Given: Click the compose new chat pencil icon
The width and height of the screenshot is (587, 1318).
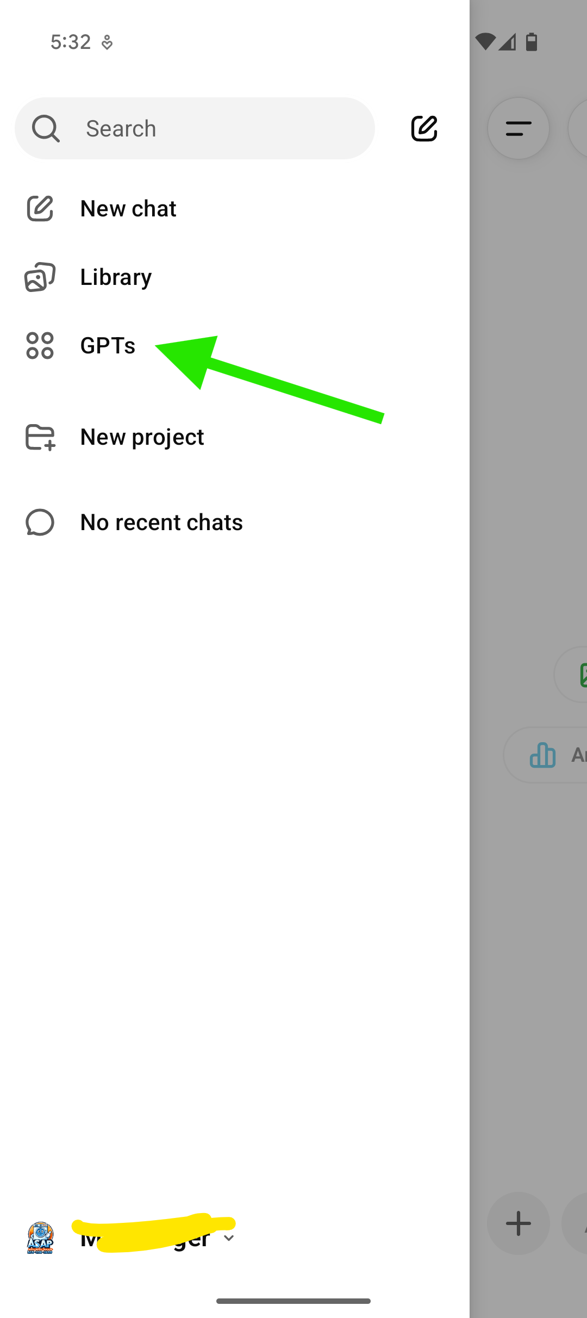Looking at the screenshot, I should coord(424,129).
